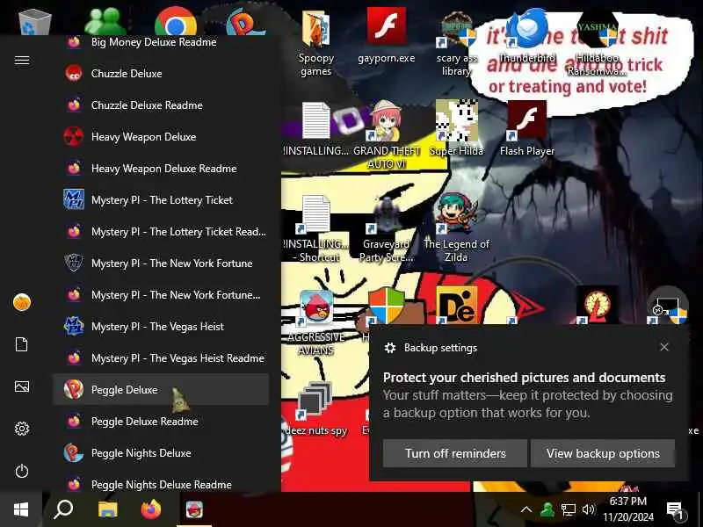
Task: Open the Spoopy games folder
Action: (x=316, y=42)
